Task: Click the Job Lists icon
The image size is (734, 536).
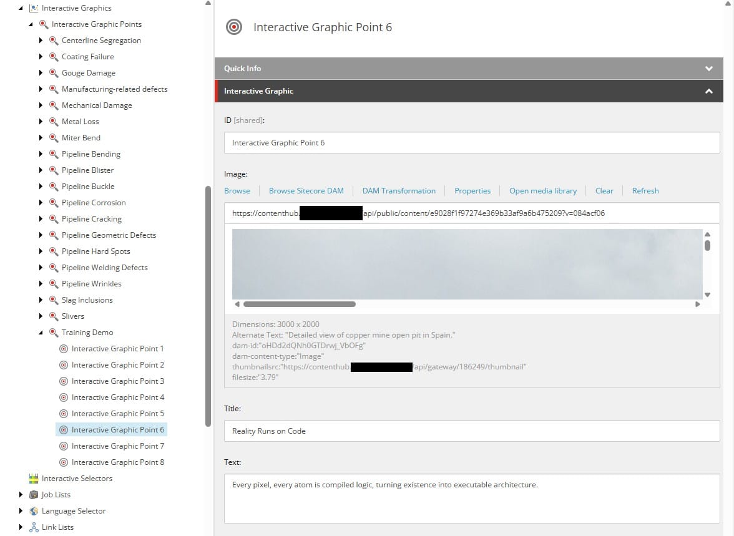Action: [34, 495]
